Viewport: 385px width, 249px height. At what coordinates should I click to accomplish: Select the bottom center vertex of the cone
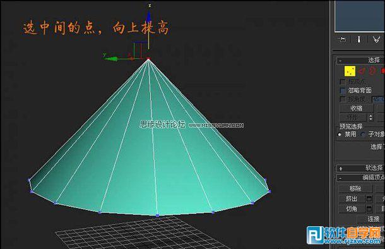(158, 216)
